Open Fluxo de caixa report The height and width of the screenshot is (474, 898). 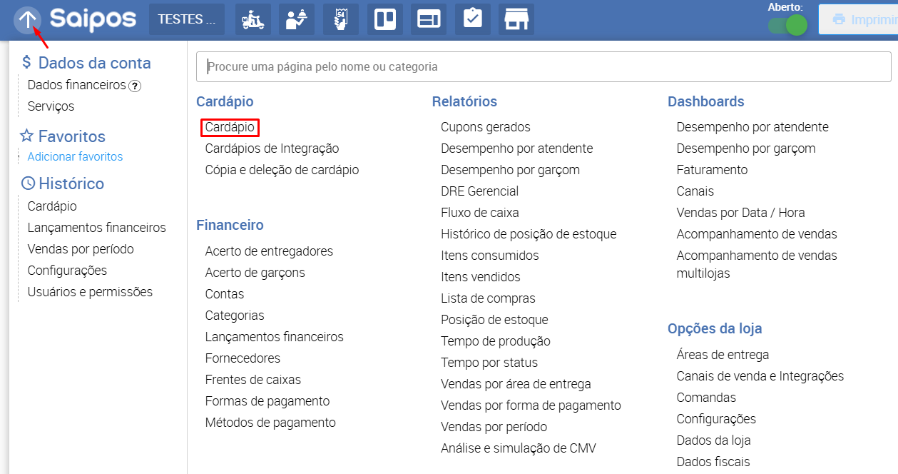coord(480,213)
